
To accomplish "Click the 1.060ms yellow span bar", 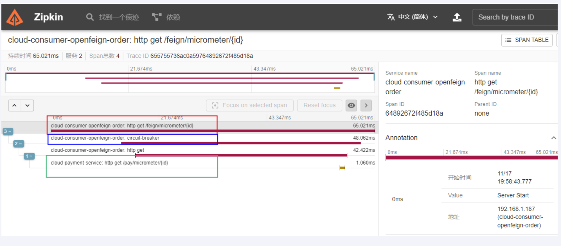I will tap(342, 168).
